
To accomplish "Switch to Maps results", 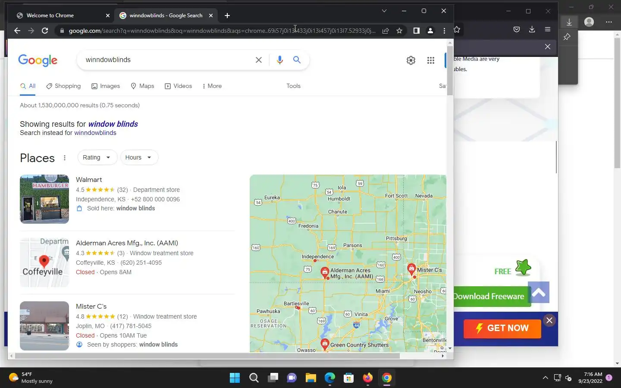I will tap(142, 86).
